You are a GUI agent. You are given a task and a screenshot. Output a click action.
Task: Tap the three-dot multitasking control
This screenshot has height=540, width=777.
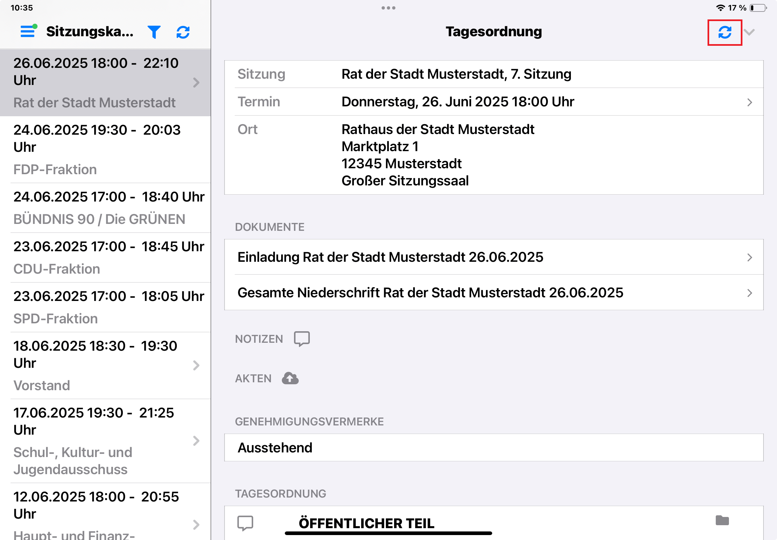[388, 8]
